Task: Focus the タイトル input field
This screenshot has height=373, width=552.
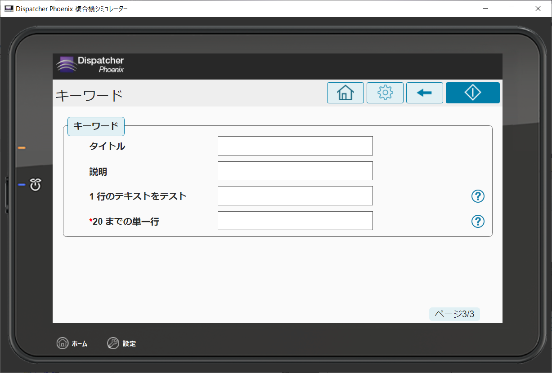Action: pyautogui.click(x=295, y=146)
